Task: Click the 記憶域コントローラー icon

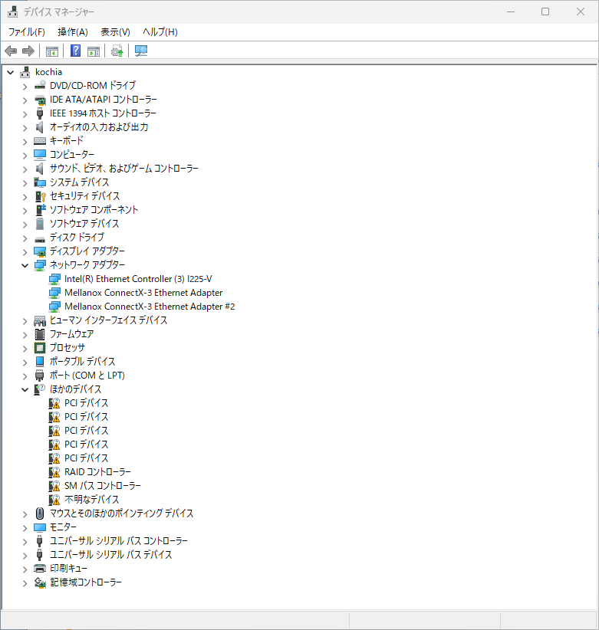Action: (x=40, y=582)
